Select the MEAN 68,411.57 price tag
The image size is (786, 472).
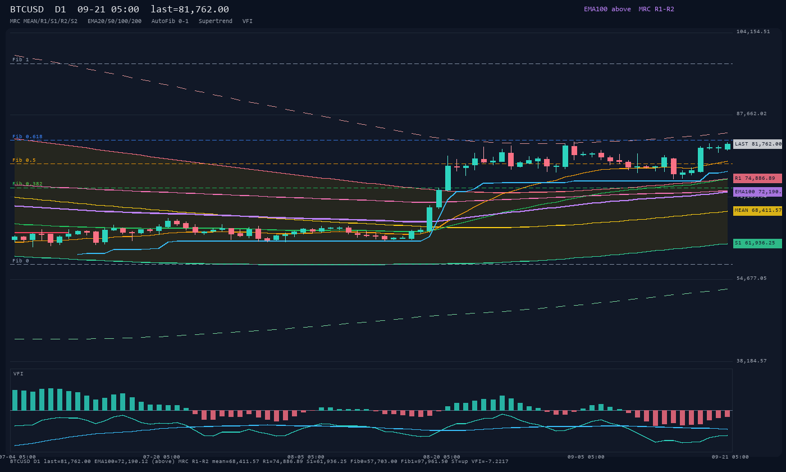click(x=757, y=211)
